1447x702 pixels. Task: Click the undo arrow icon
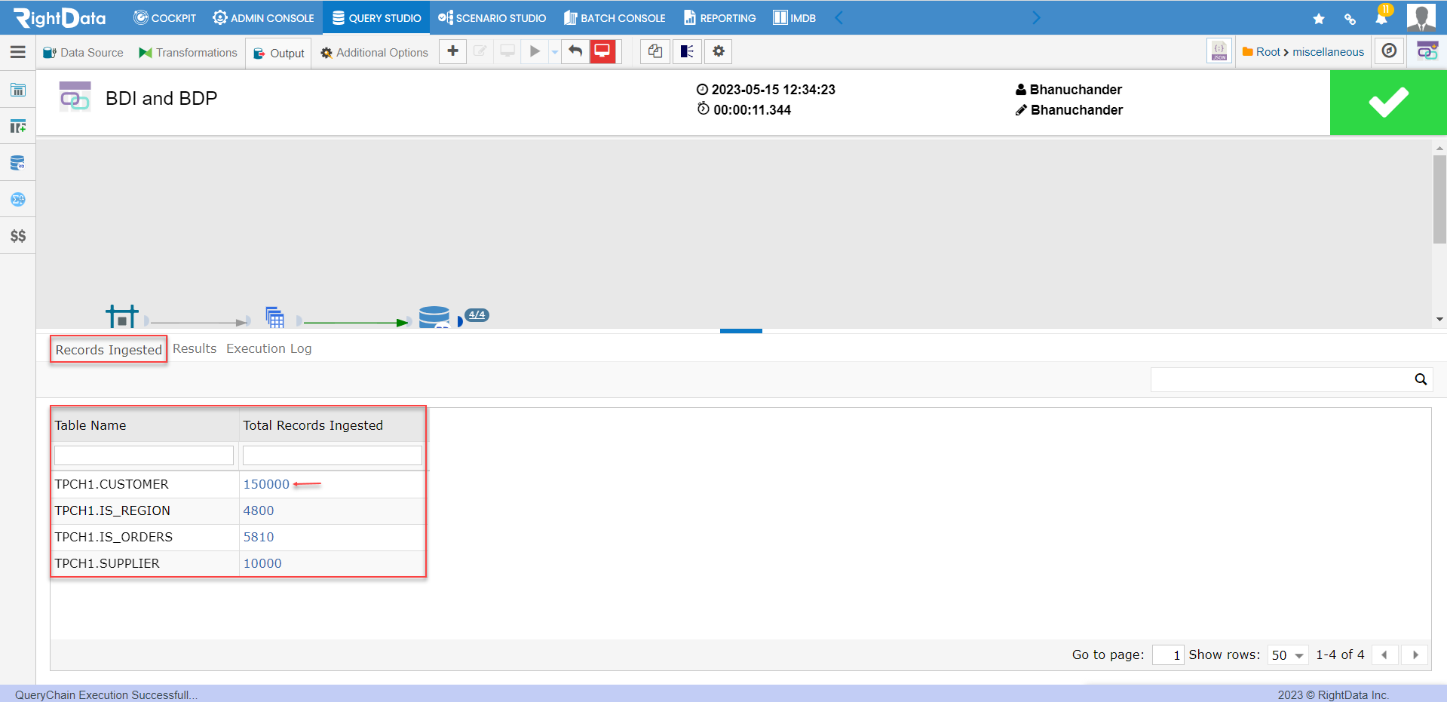(574, 51)
